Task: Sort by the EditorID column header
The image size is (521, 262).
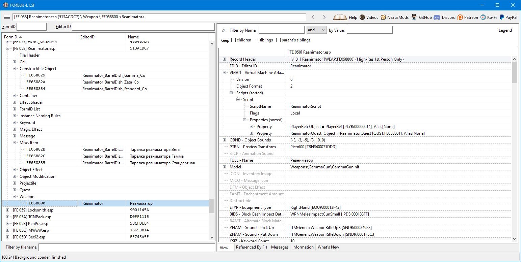Action: [x=101, y=37]
